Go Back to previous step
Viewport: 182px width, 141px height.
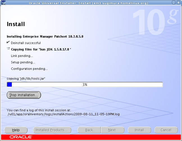point(89,130)
